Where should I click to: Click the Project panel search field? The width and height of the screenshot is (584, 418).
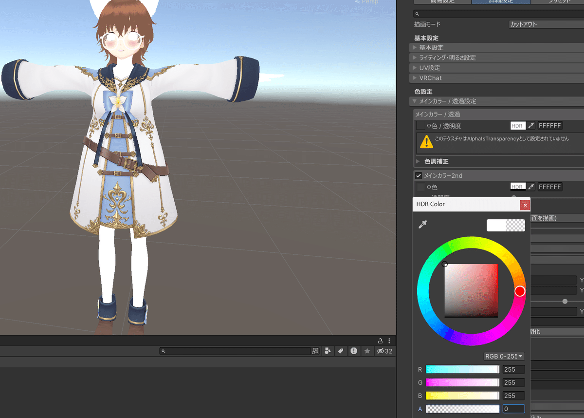click(235, 351)
